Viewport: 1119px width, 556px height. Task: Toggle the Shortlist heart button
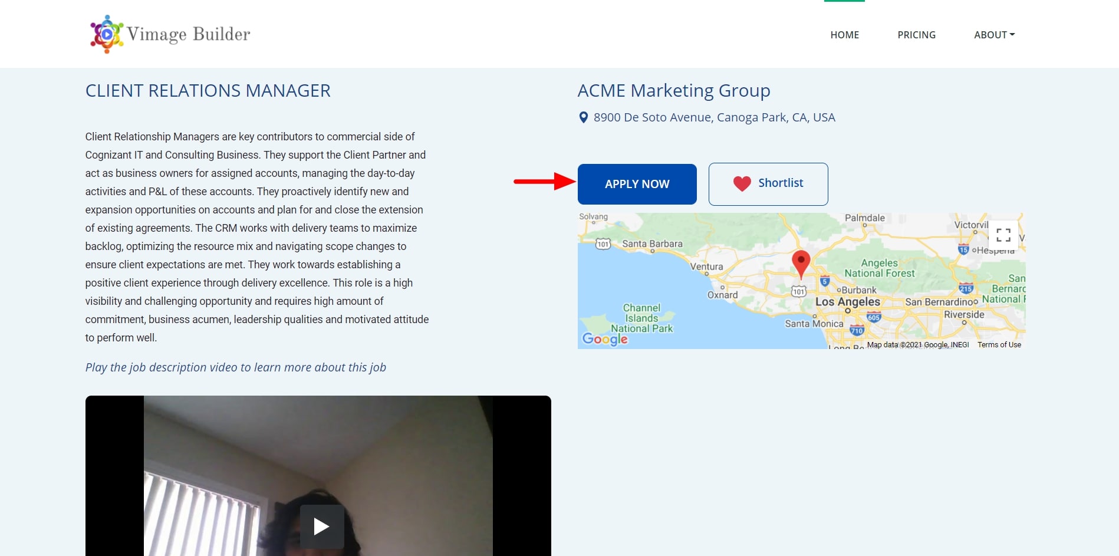coord(768,184)
